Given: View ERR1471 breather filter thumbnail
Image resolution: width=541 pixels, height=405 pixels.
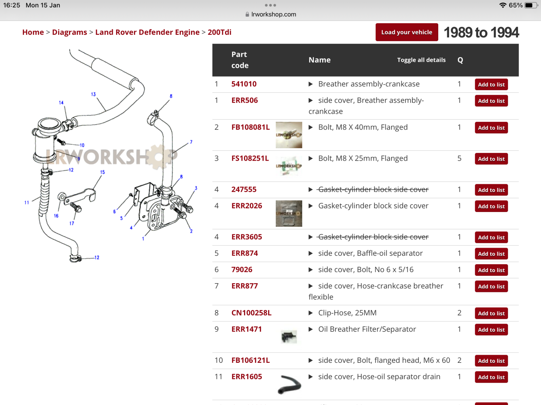Looking at the screenshot, I should point(289,337).
